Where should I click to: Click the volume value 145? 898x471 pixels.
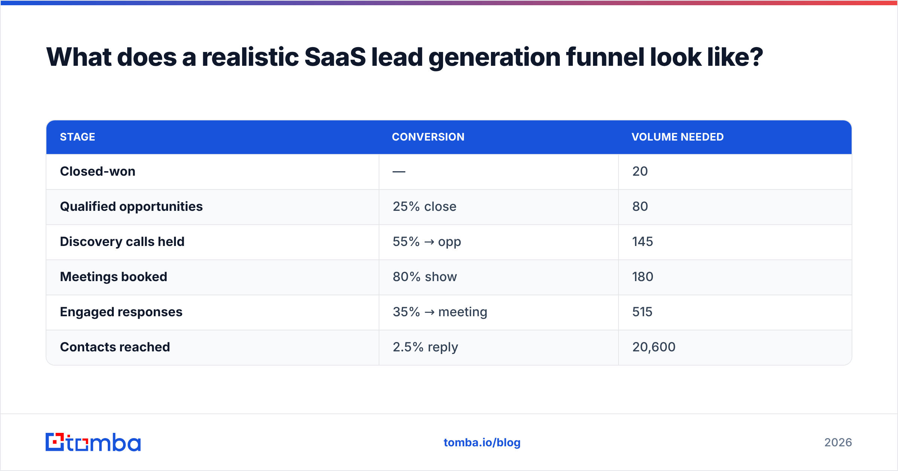pos(642,241)
